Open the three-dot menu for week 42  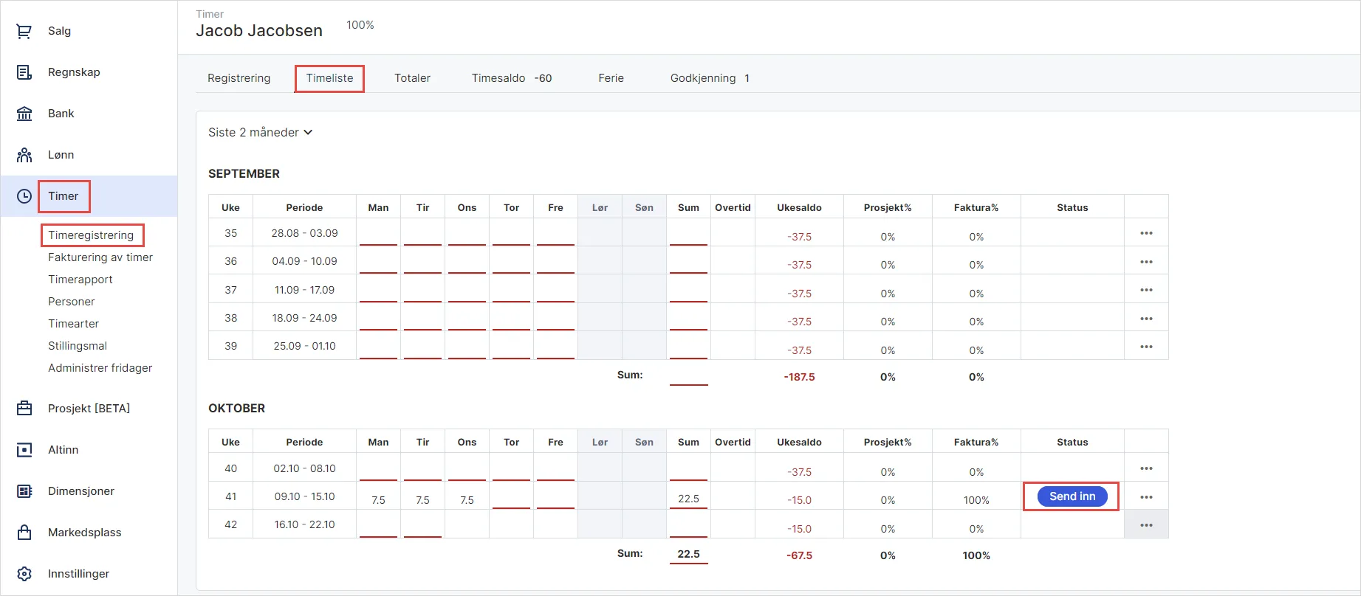1146,525
